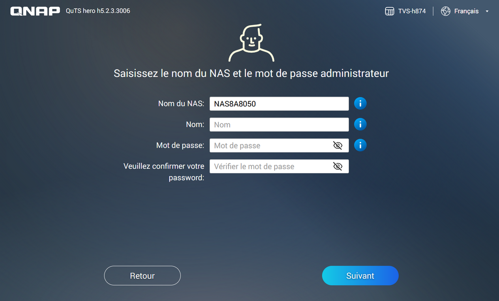Expand the language selector arrow
Viewport: 499px width, 301px height.
pyautogui.click(x=487, y=12)
